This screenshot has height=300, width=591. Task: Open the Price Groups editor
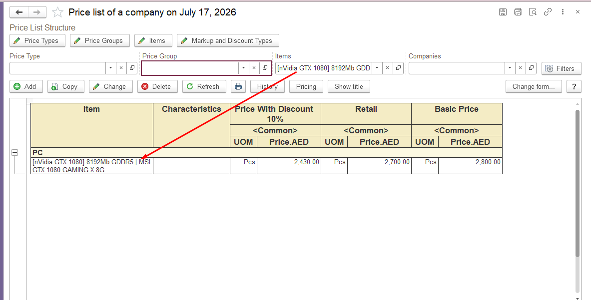coord(100,40)
